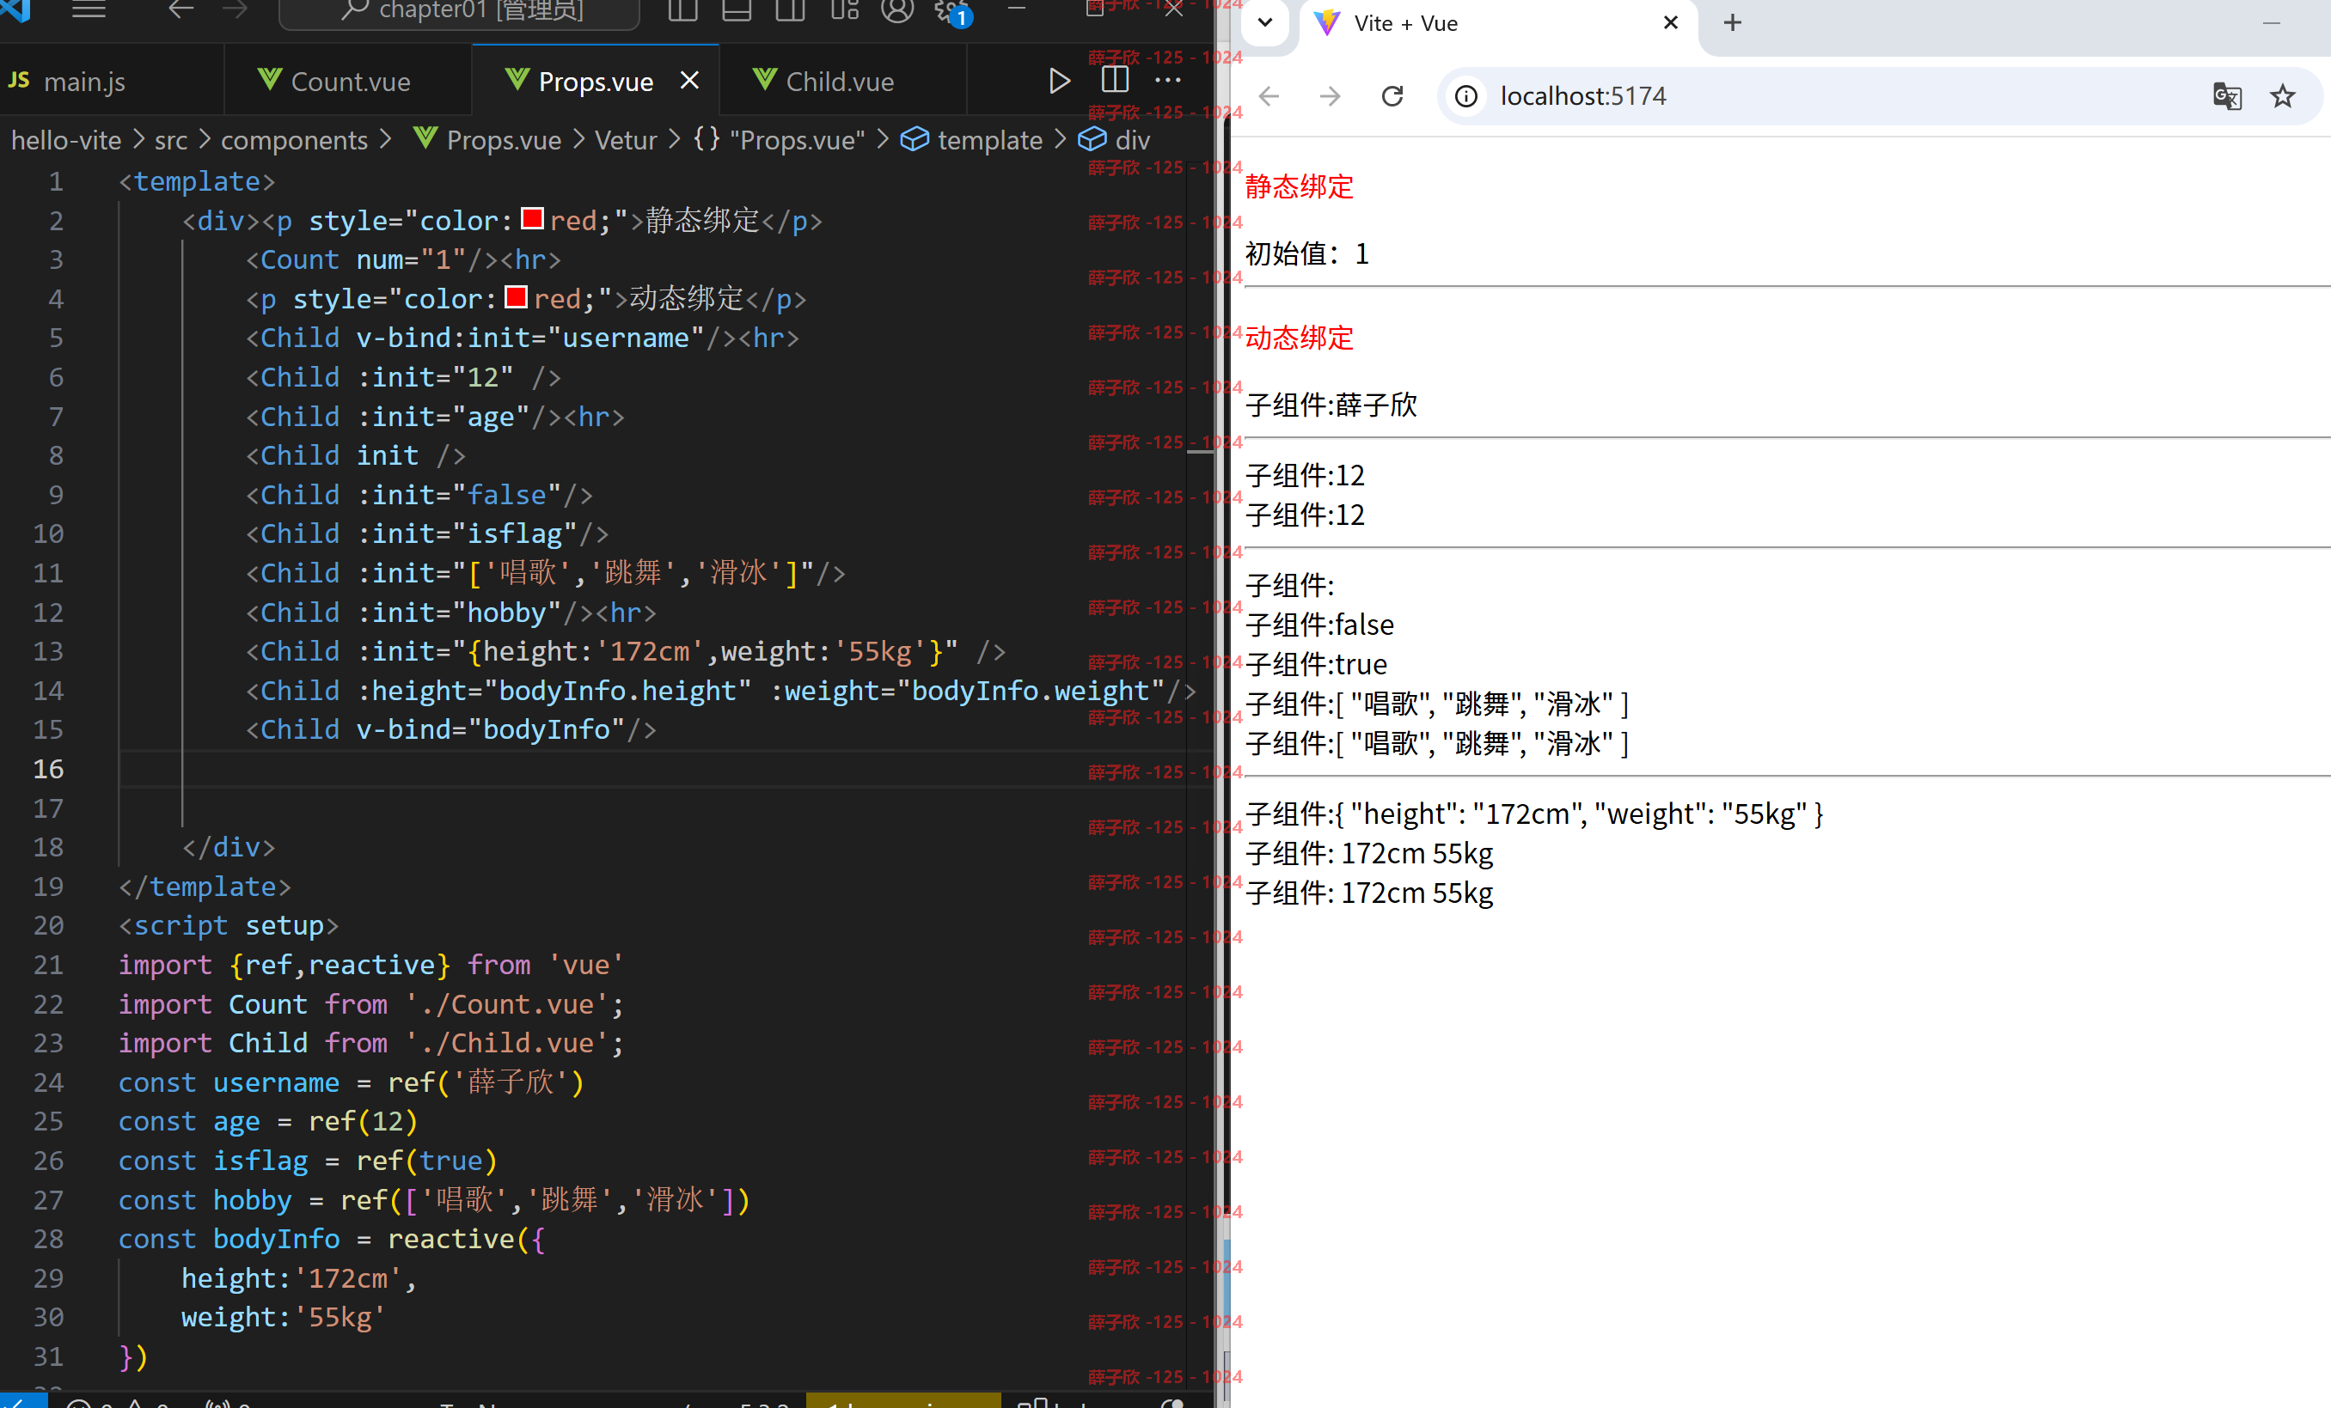Expand the template breadcrumb
The image size is (2331, 1408).
pyautogui.click(x=971, y=140)
